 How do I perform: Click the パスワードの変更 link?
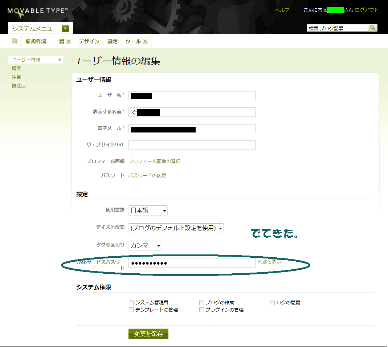coord(147,175)
